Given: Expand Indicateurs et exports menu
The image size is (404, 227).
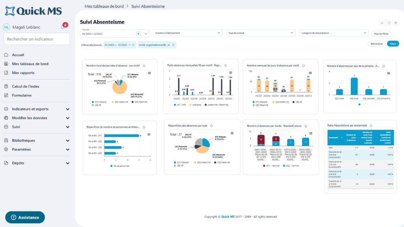Looking at the screenshot, I should click(37, 109).
